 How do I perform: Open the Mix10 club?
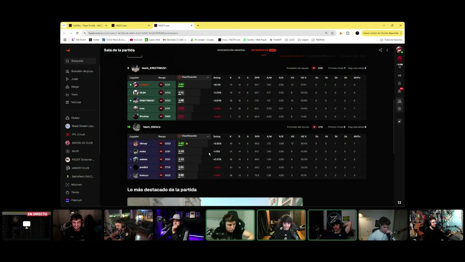[x=72, y=151]
